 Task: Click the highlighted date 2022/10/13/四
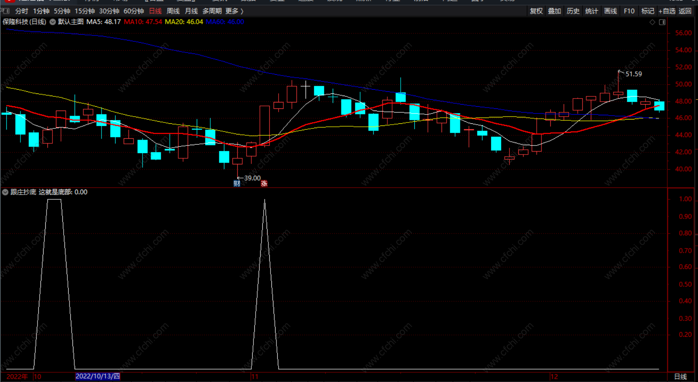tap(98, 376)
